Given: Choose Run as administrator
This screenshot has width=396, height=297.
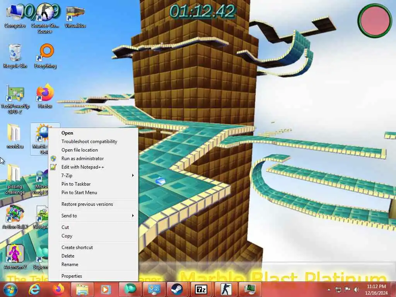Looking at the screenshot, I should (x=93, y=159).
